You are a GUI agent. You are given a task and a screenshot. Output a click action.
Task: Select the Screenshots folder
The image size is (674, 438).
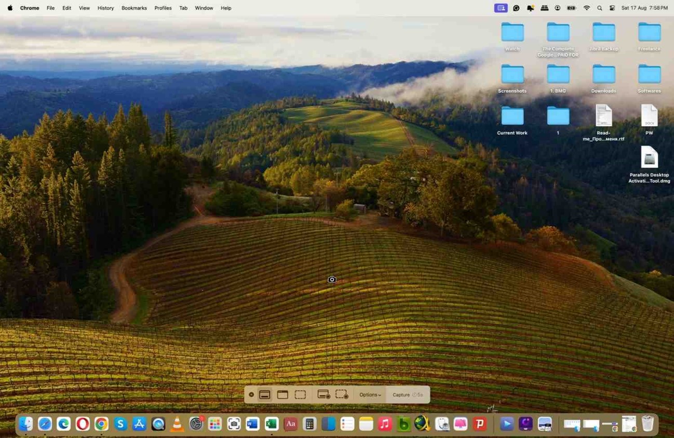[513, 78]
